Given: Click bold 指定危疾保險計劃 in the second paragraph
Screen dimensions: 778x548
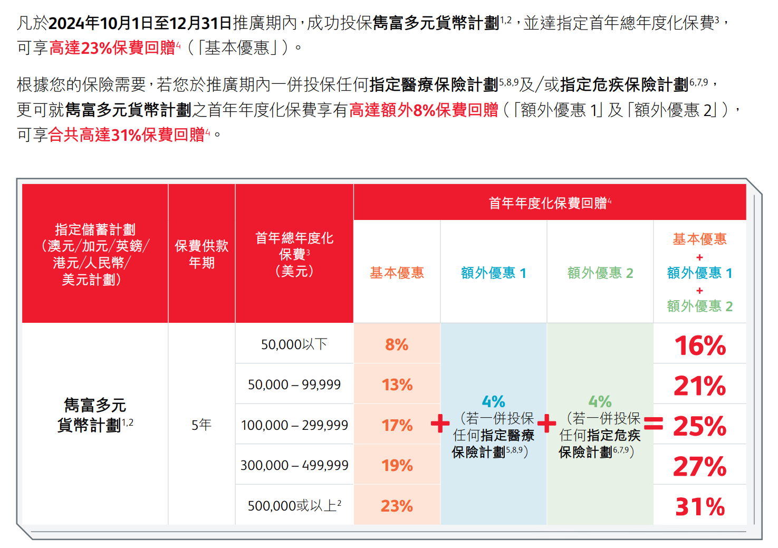Looking at the screenshot, I should point(625,84).
